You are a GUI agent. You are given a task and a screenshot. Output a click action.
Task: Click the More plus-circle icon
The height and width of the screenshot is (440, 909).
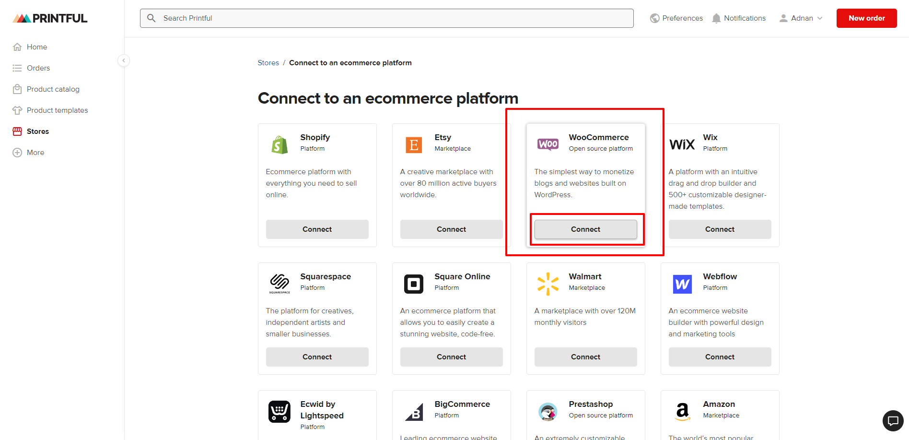[17, 153]
